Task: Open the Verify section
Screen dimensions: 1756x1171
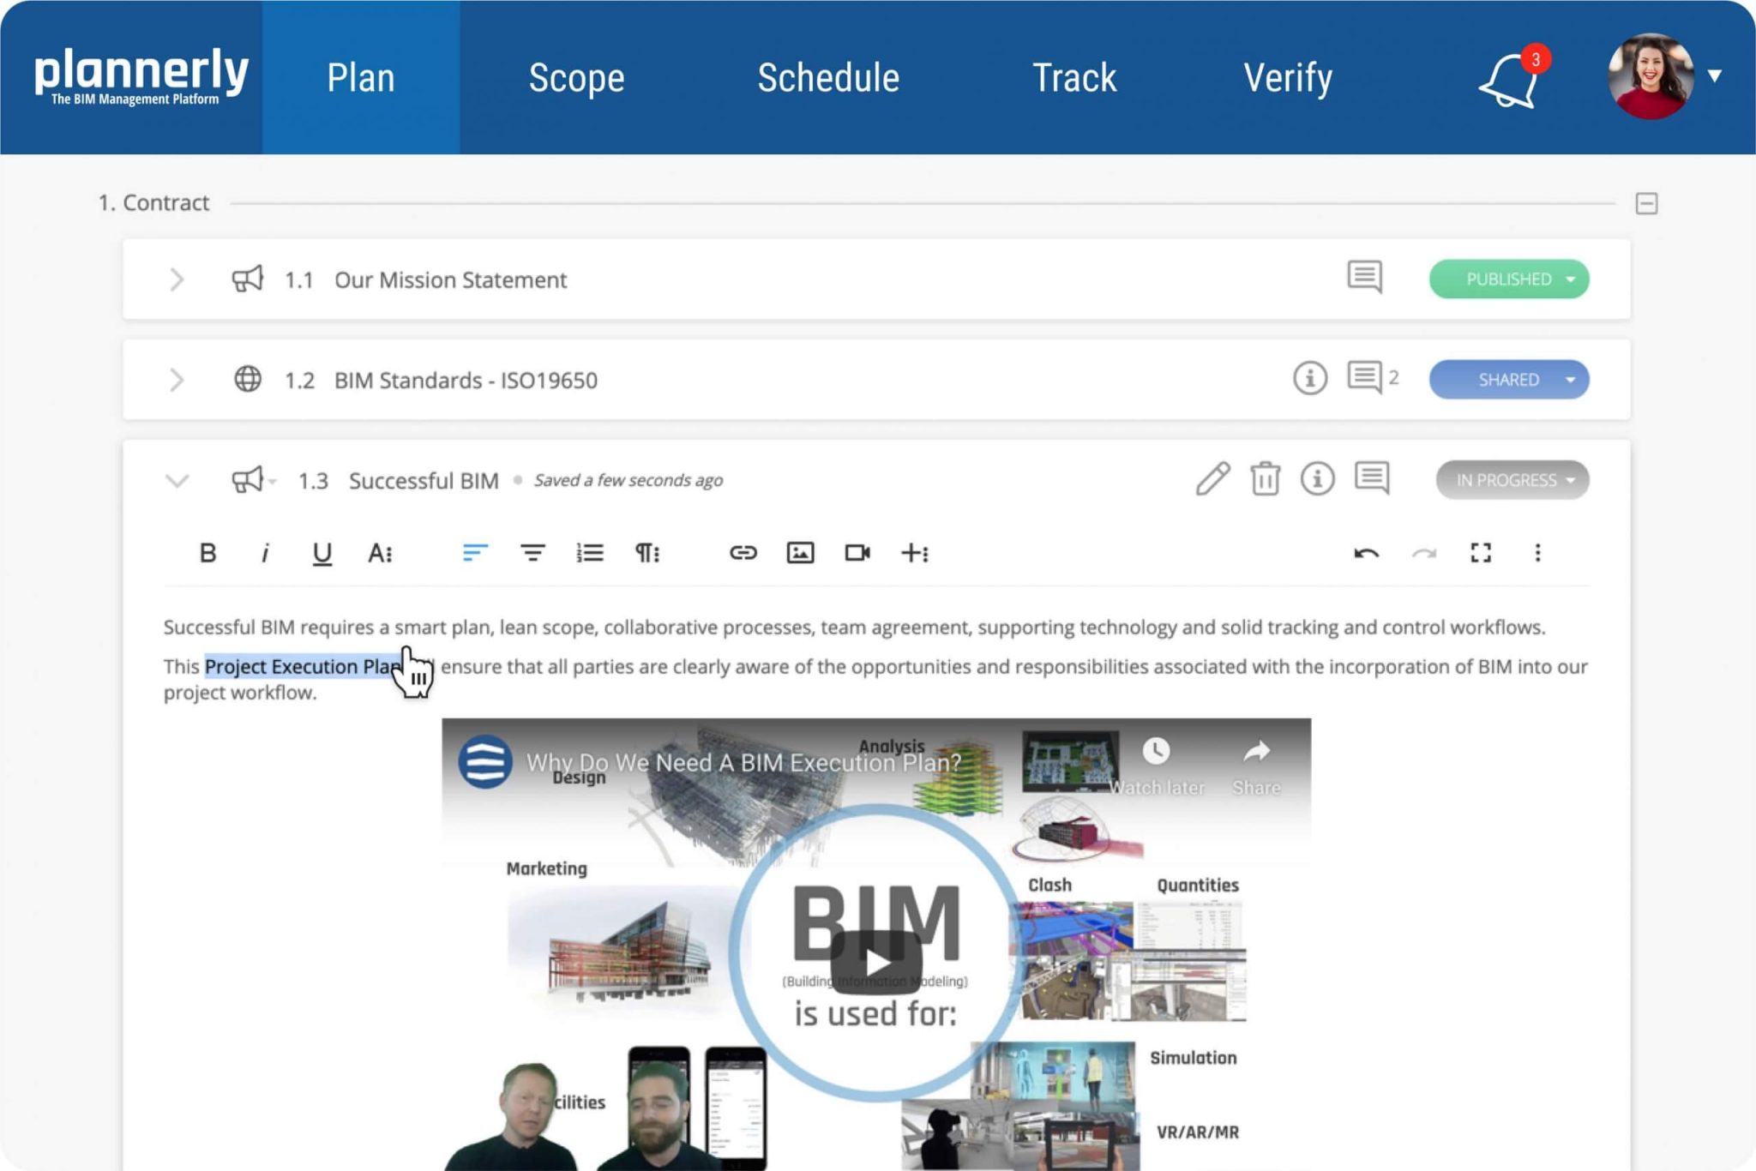Action: click(1289, 77)
